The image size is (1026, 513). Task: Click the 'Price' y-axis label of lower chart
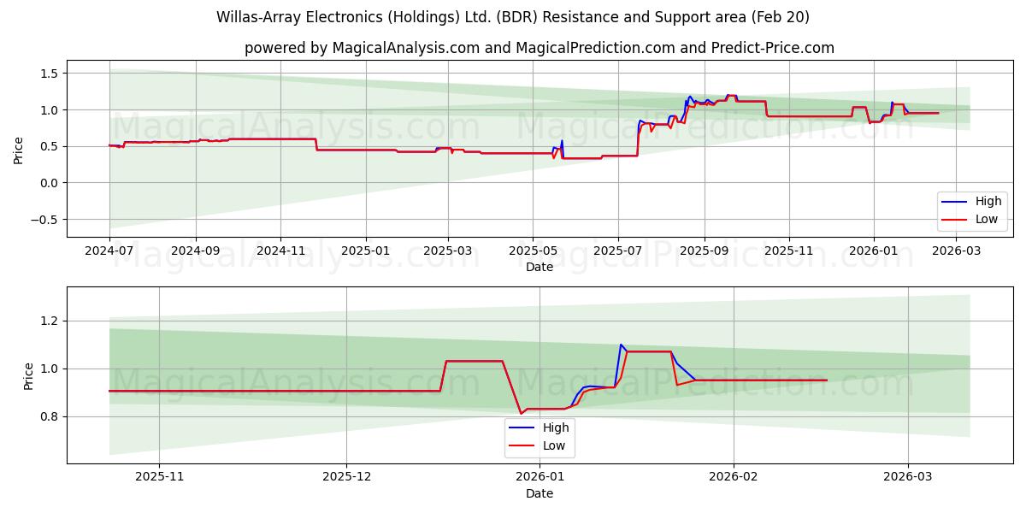[29, 376]
